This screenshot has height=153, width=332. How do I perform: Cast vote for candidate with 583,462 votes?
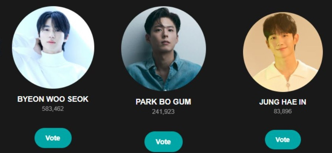point(53,138)
